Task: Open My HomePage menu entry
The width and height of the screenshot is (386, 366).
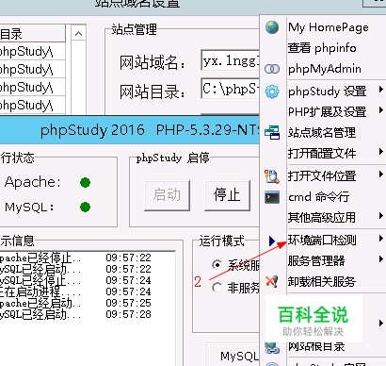Action: (329, 27)
